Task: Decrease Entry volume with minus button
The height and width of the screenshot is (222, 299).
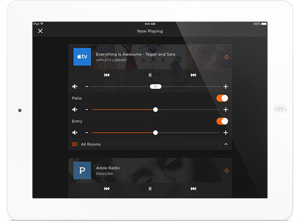Action: click(x=87, y=132)
